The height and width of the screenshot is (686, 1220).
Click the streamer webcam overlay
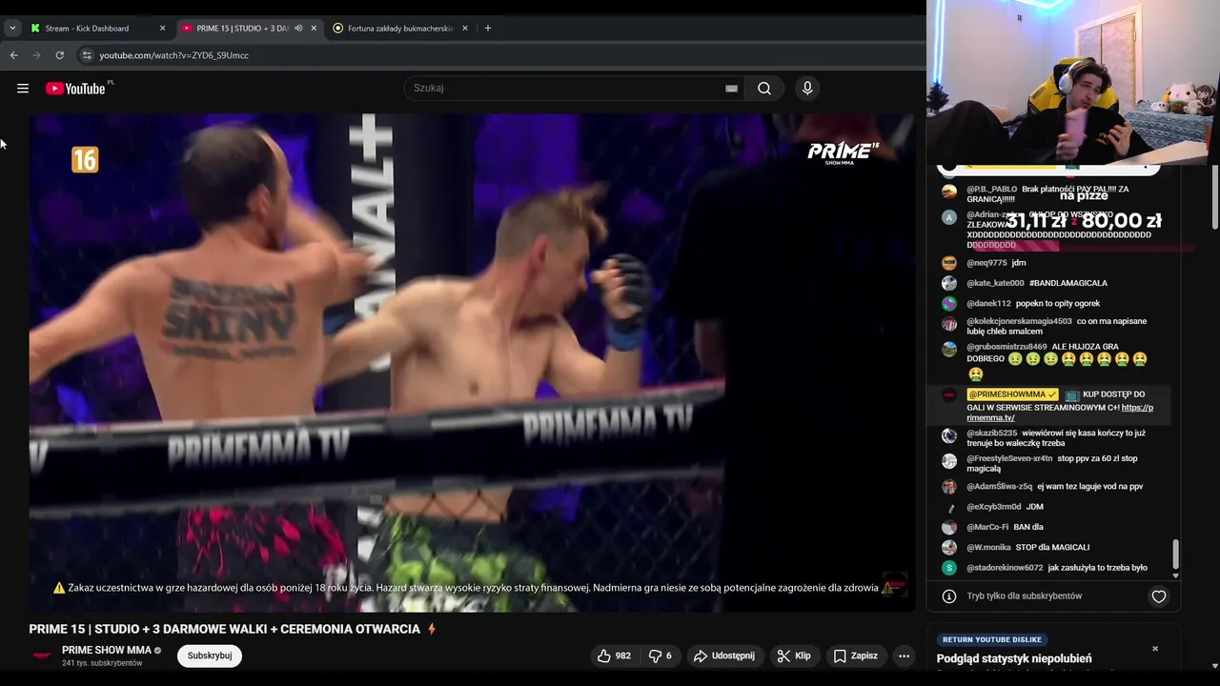[1073, 82]
